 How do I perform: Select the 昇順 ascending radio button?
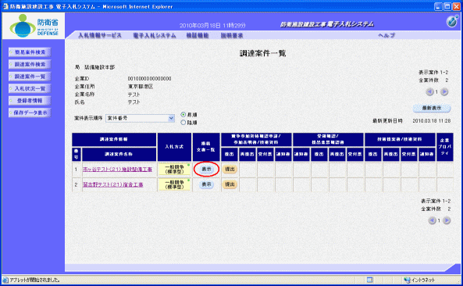click(x=183, y=115)
